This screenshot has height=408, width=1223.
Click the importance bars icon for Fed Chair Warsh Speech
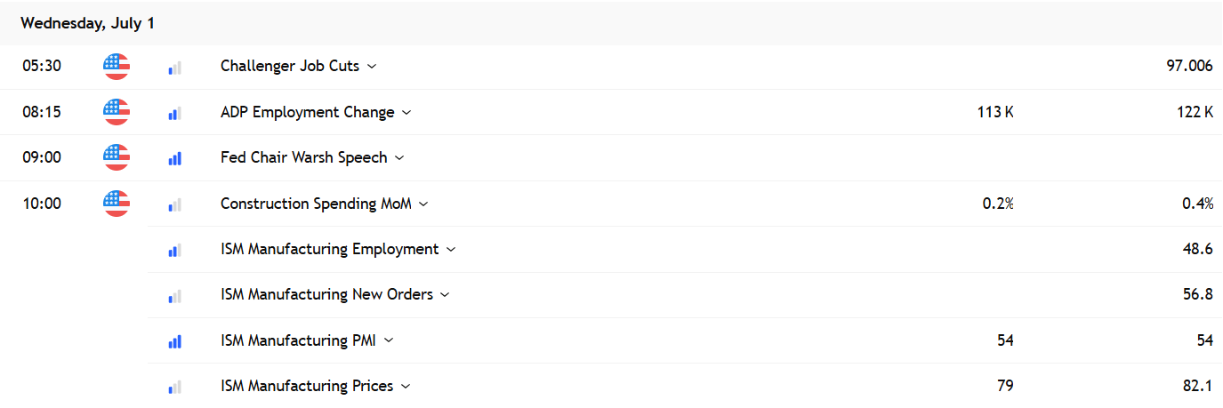pos(174,158)
